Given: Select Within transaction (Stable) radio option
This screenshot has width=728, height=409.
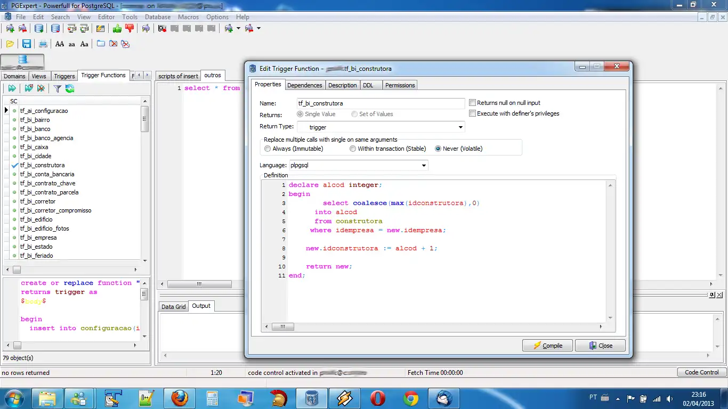Looking at the screenshot, I should pos(353,149).
